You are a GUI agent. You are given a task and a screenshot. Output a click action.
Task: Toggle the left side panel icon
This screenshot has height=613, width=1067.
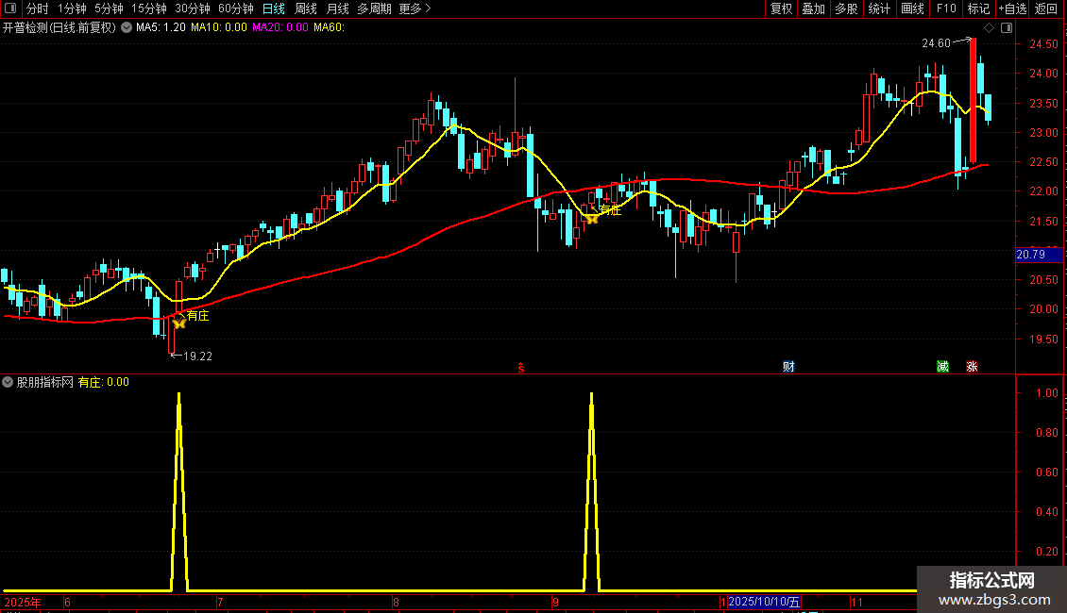[x=10, y=8]
